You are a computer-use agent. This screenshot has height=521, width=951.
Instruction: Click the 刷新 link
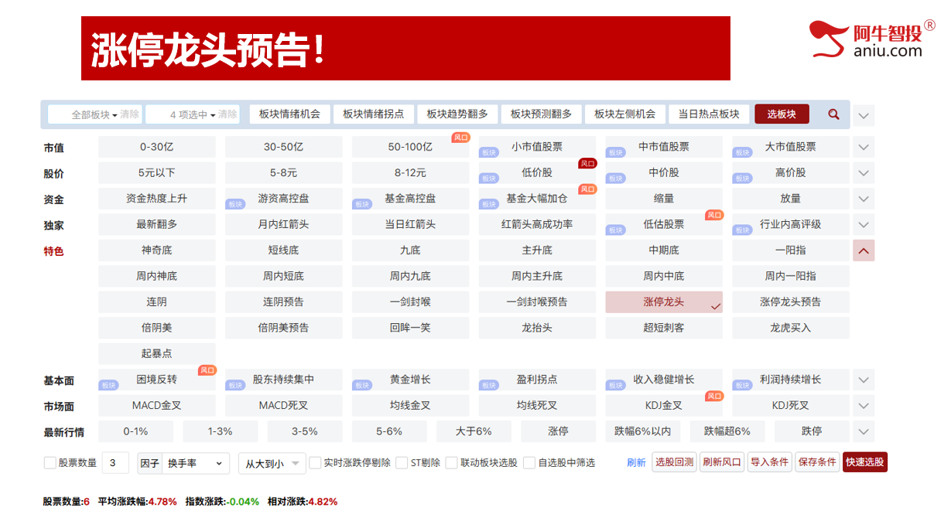636,463
